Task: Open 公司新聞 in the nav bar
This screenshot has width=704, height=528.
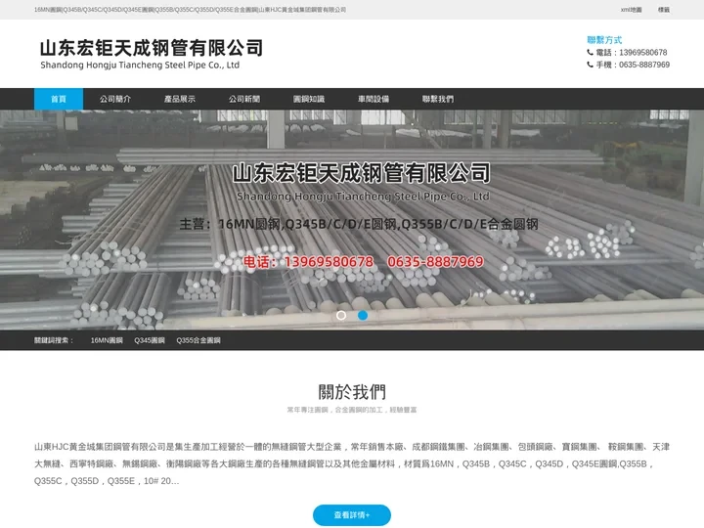Action: 244,99
